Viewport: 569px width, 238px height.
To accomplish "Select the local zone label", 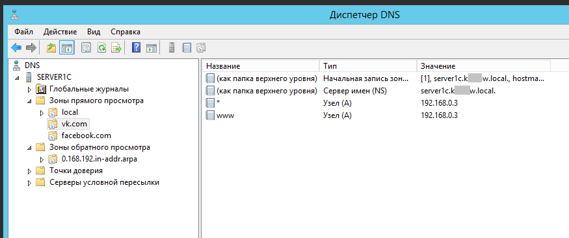I will [x=70, y=112].
